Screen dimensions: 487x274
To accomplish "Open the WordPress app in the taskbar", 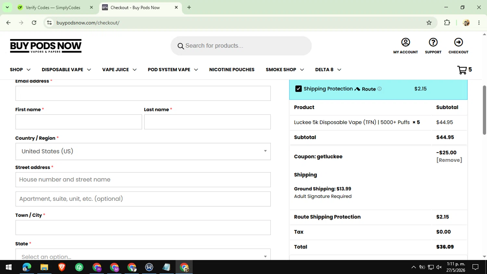I will tap(149, 267).
